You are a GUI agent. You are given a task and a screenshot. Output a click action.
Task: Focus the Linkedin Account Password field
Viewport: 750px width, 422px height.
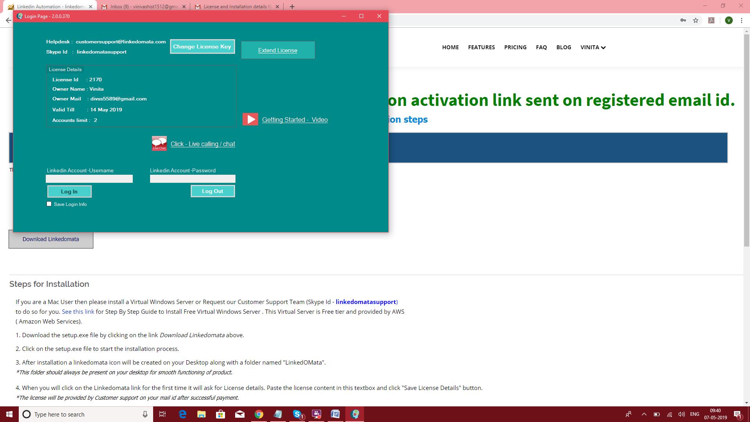click(193, 179)
